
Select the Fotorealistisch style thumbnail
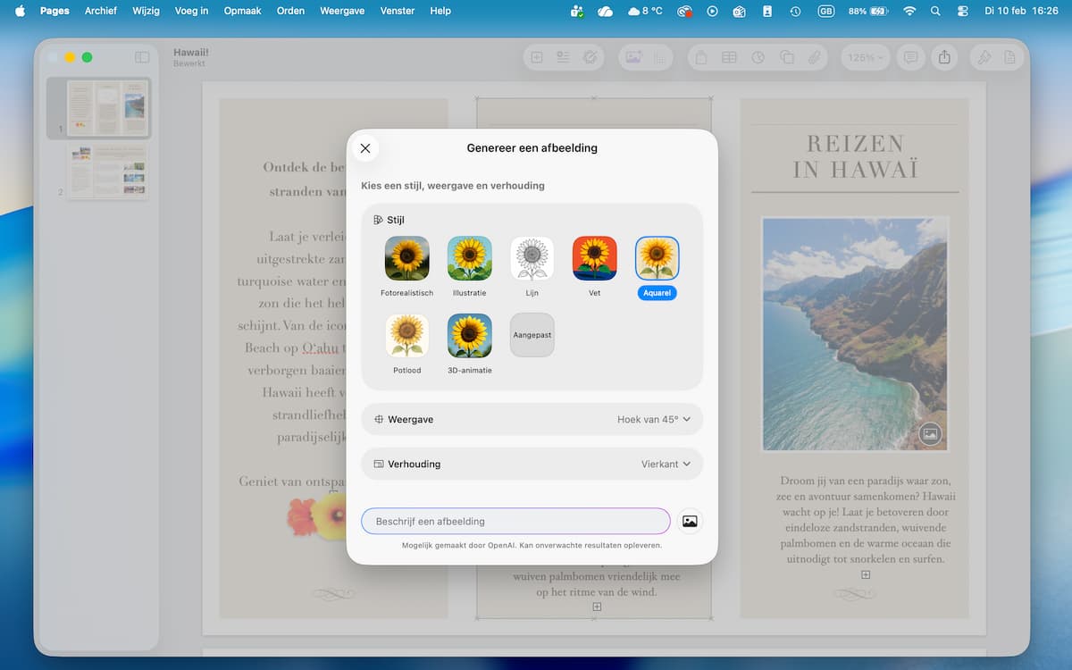coord(406,258)
